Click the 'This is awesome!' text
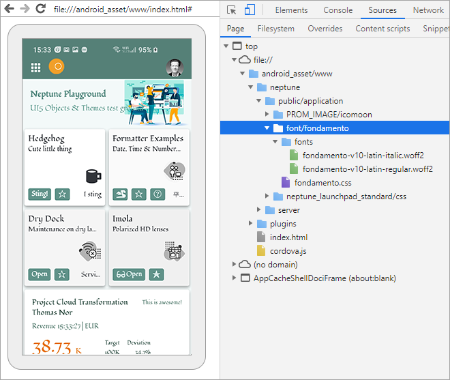The width and height of the screenshot is (450, 380). coord(162,302)
